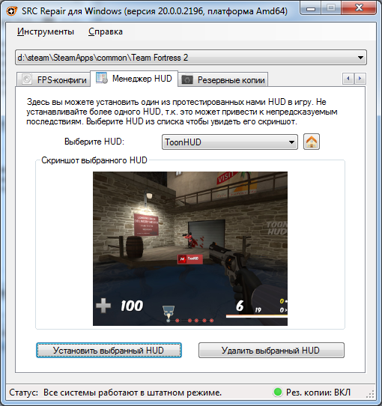Viewport: 382px width, 406px height.
Task: Select the Менеджер HUD tab
Action: point(134,78)
